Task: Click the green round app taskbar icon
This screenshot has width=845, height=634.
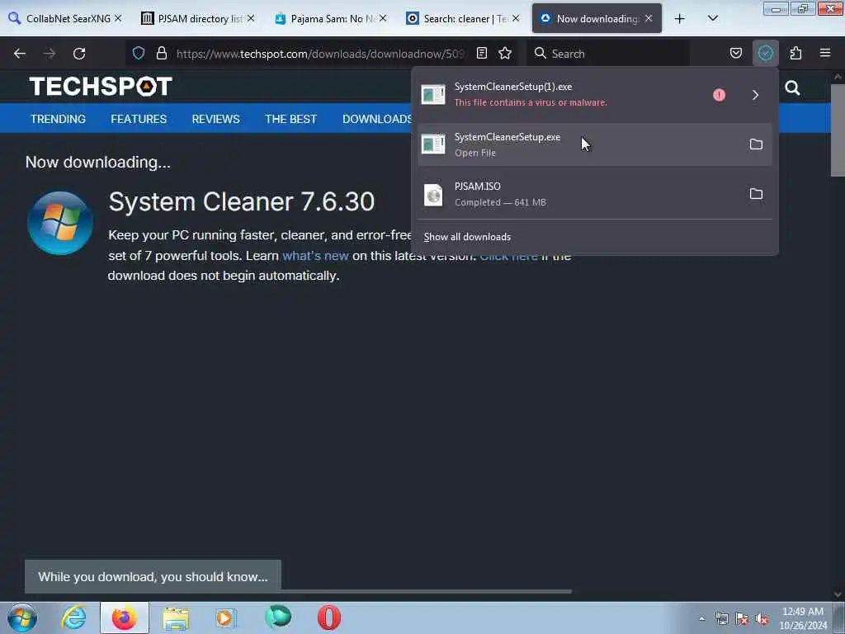Action: tap(278, 617)
